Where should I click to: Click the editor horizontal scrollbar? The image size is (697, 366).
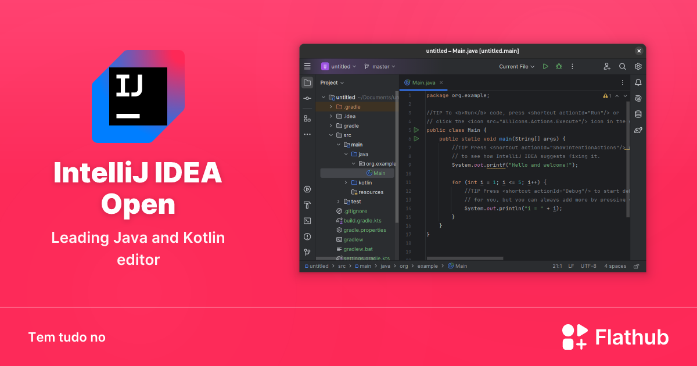pyautogui.click(x=465, y=258)
